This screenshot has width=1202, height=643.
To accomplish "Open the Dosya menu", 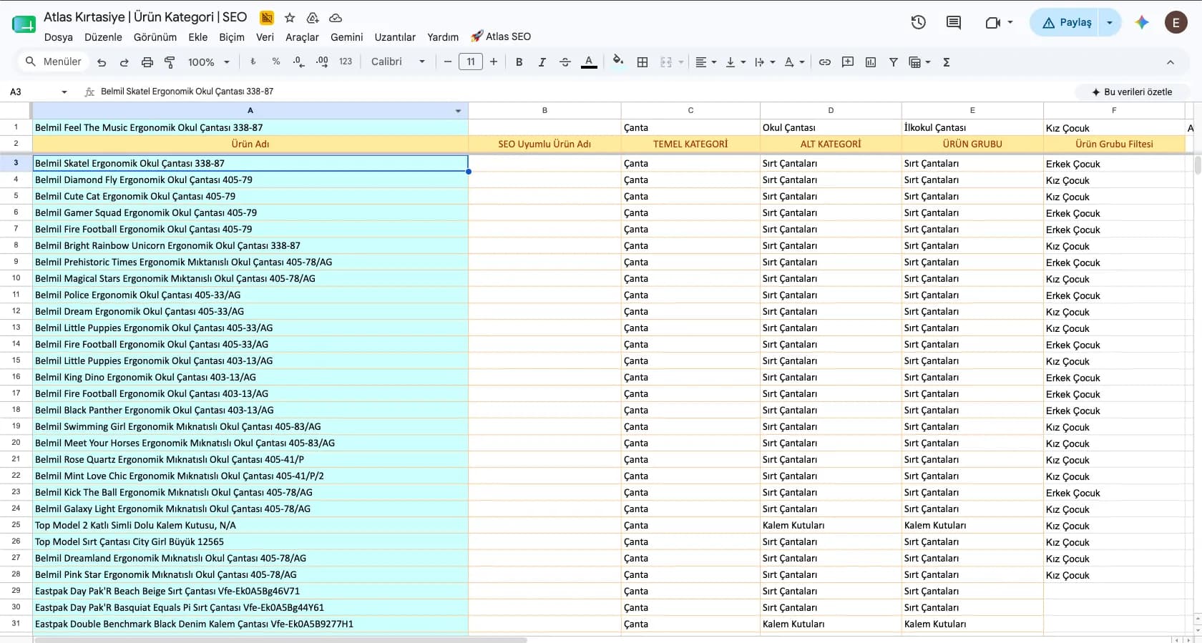I will click(58, 37).
